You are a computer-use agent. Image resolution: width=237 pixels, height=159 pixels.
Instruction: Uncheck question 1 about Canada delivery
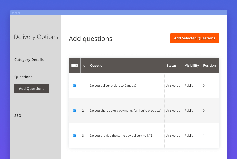click(x=75, y=85)
